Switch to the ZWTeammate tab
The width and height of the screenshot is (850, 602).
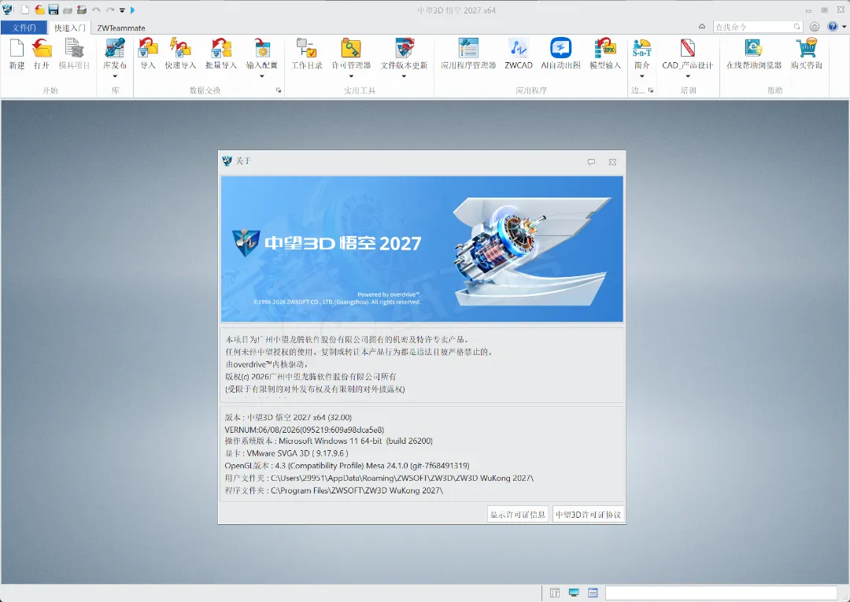tap(121, 28)
